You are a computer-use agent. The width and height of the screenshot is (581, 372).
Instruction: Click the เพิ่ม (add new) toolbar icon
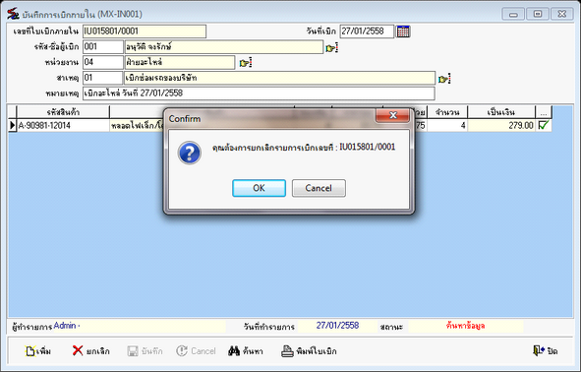37,351
